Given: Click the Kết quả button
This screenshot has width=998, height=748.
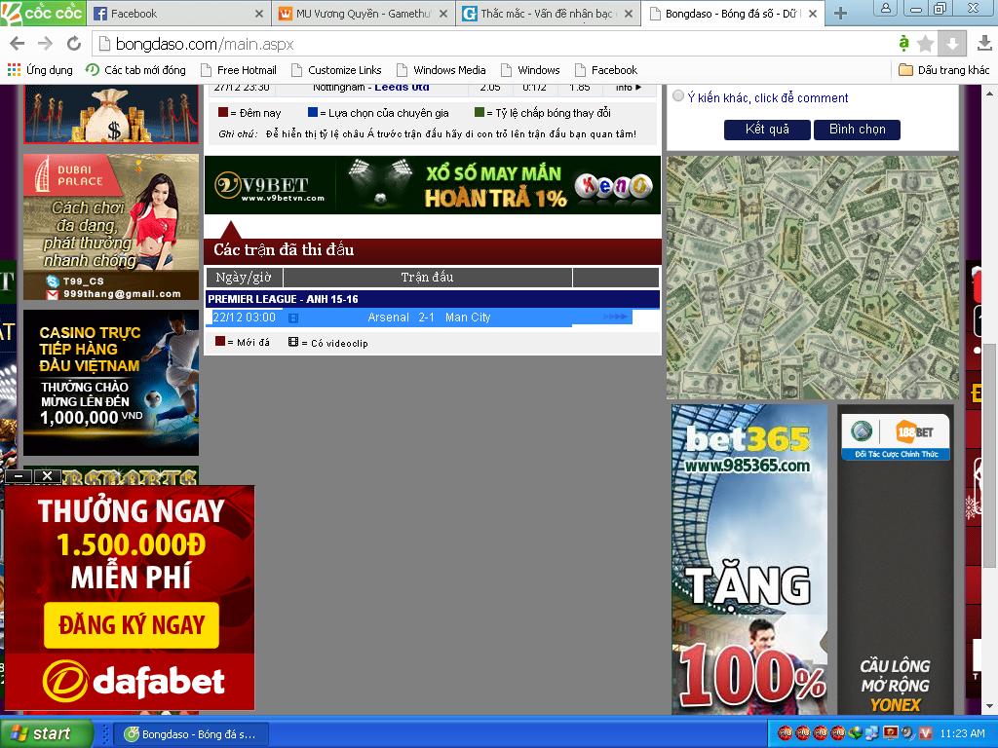Looking at the screenshot, I should tap(767, 130).
